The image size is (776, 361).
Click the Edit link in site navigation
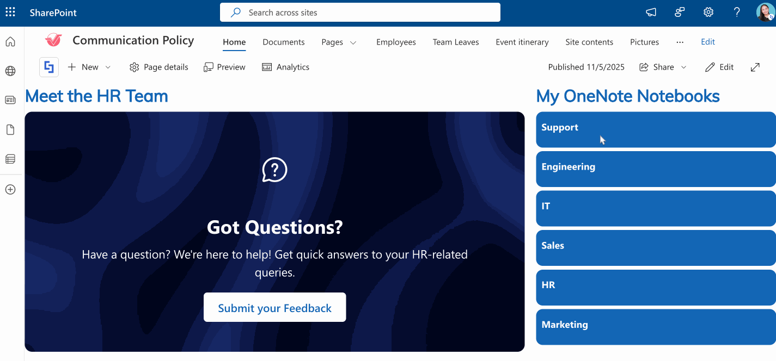tap(708, 42)
